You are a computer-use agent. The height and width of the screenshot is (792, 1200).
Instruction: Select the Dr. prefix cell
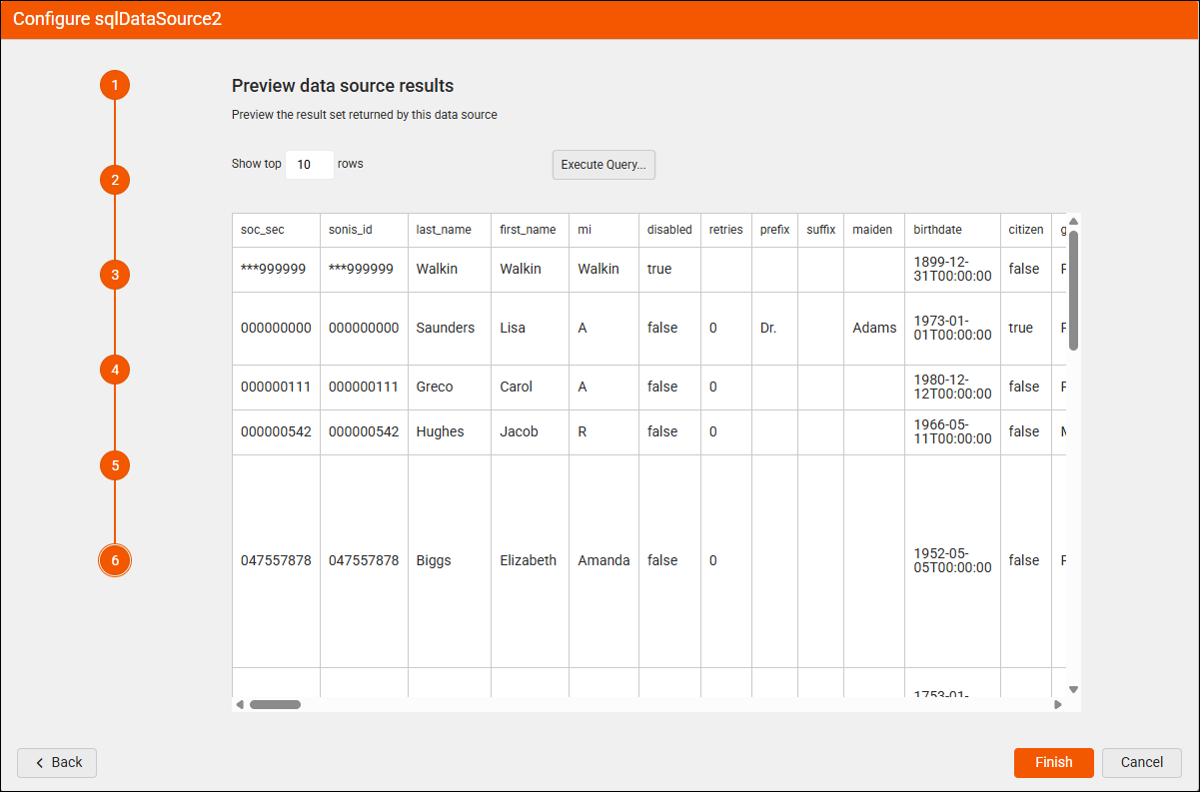tap(775, 329)
